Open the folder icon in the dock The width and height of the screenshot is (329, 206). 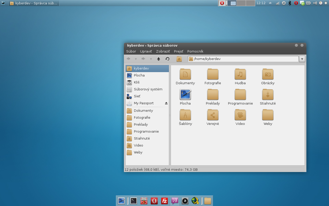pyautogui.click(x=208, y=201)
